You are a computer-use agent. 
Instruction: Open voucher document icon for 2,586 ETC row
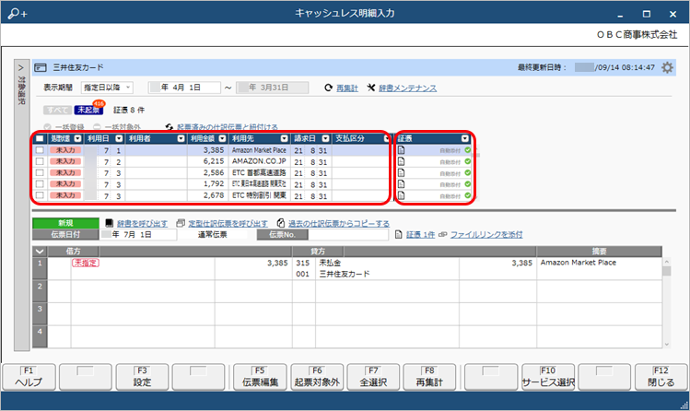pos(401,173)
